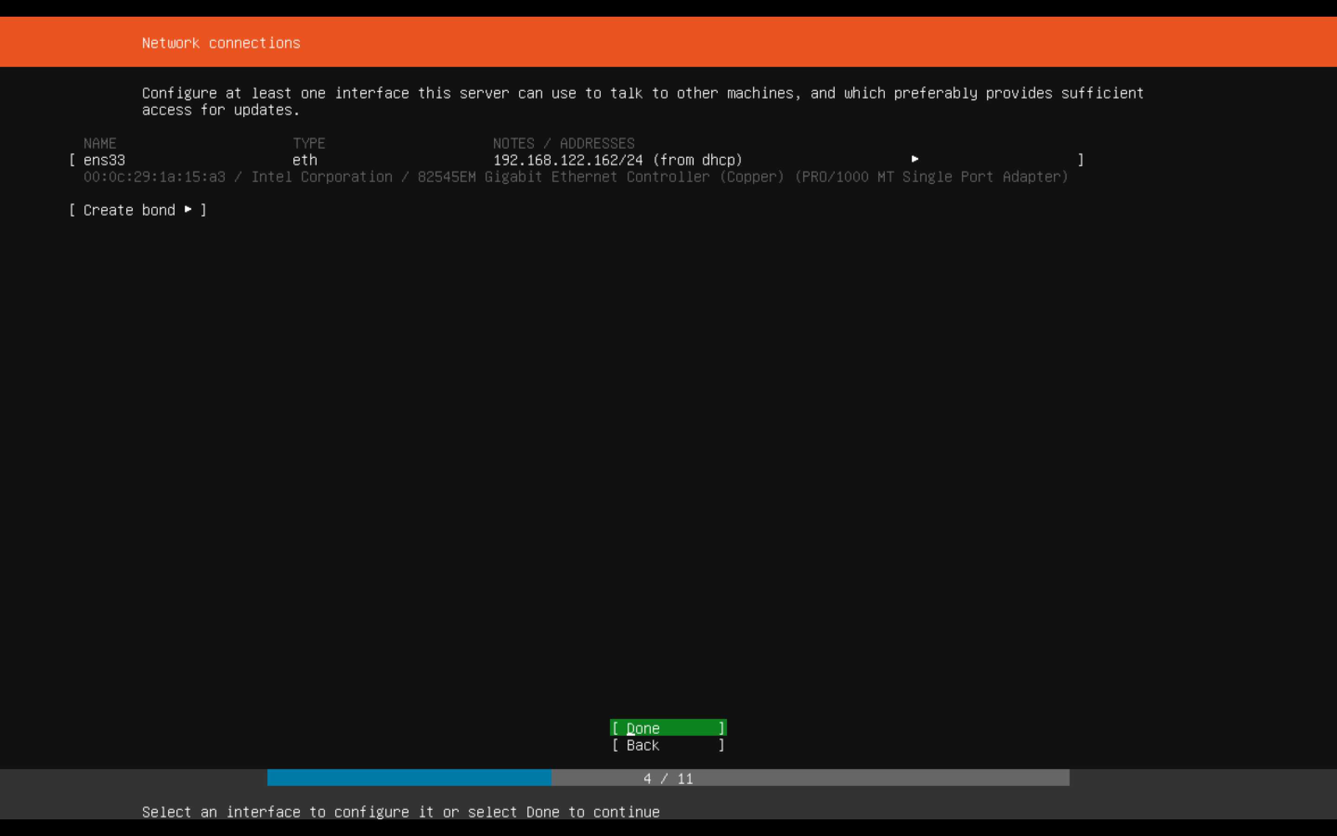Click the Done button

coord(668,728)
